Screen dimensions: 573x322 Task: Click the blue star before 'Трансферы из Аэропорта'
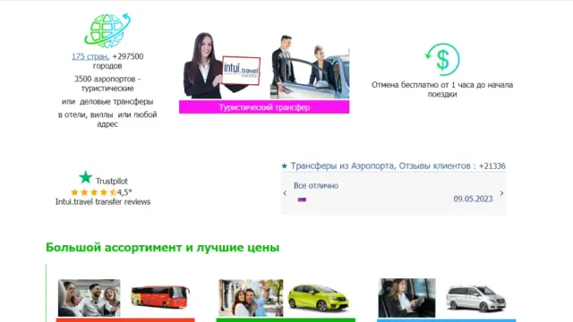click(x=285, y=166)
